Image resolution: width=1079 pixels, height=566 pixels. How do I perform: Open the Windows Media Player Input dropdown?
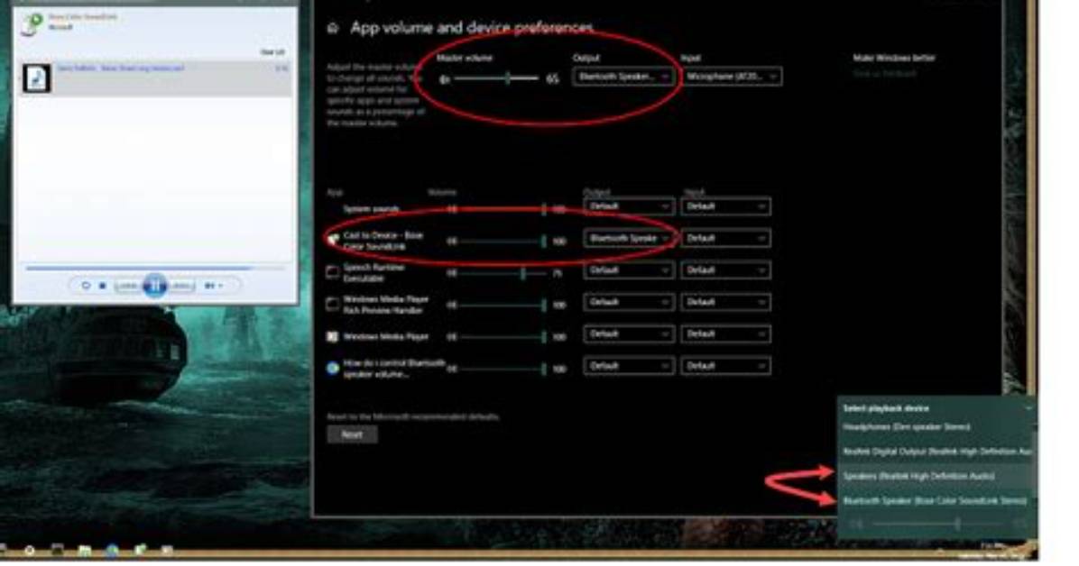725,334
